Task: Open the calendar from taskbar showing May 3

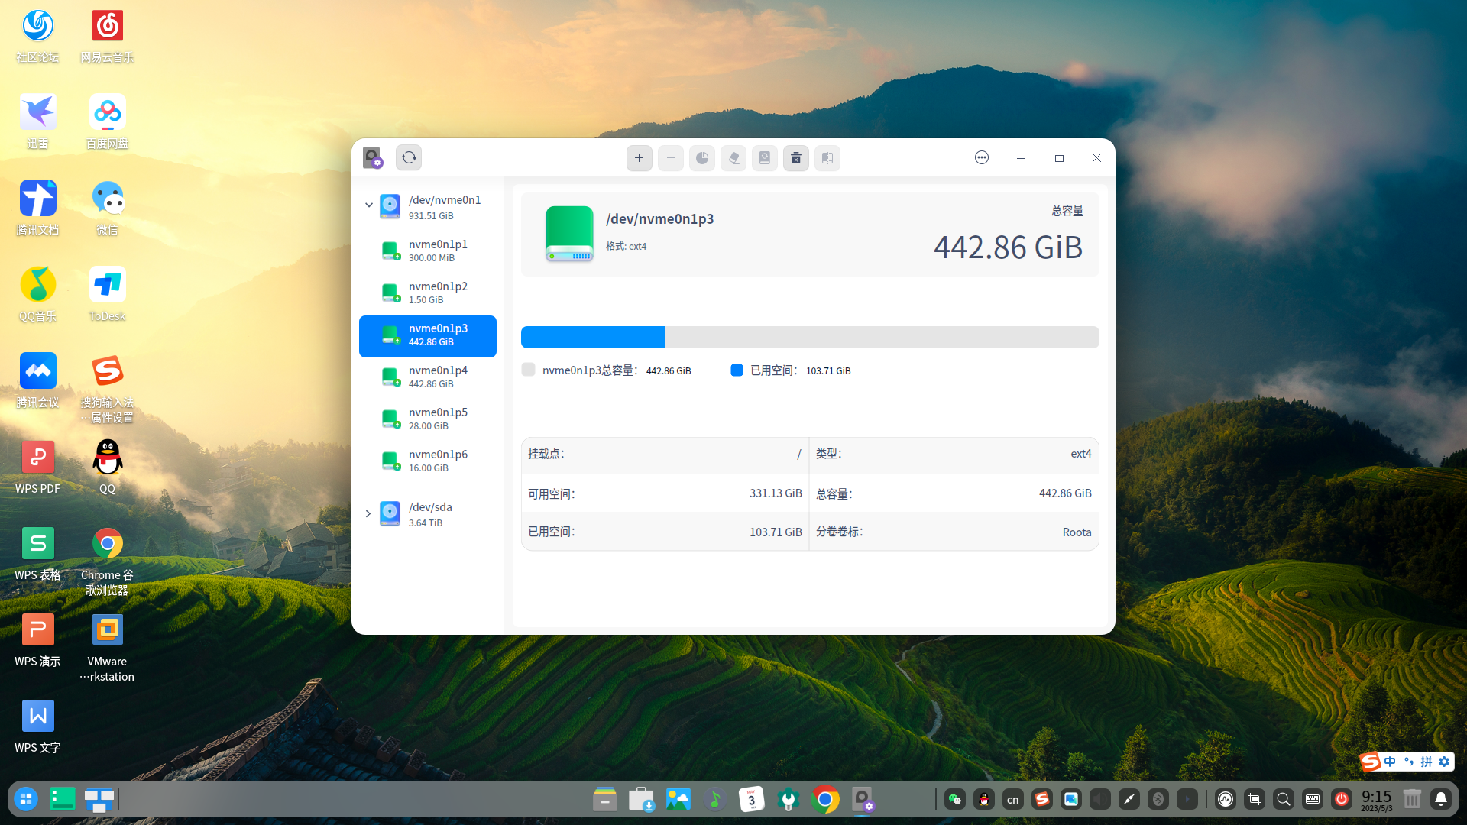Action: [751, 799]
